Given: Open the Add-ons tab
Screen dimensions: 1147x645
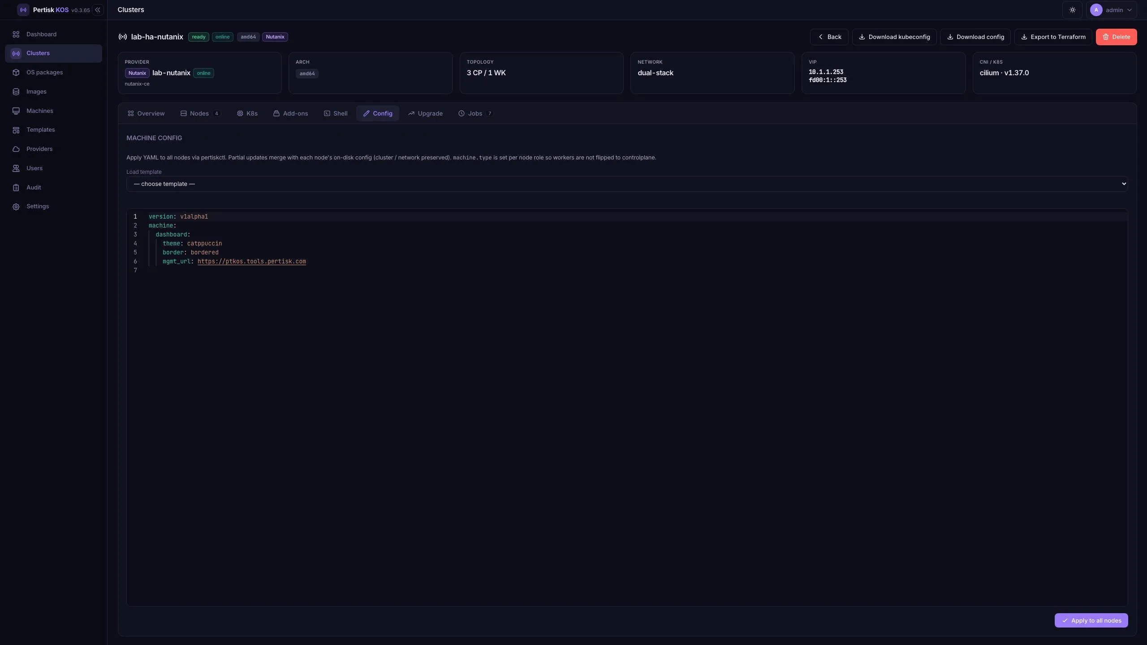Looking at the screenshot, I should pos(291,114).
